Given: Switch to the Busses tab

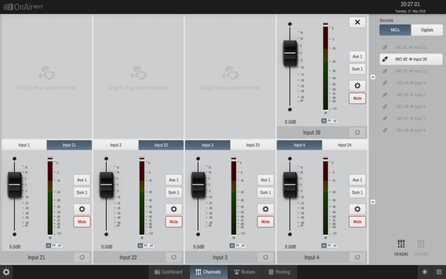Looking at the screenshot, I should 245,272.
